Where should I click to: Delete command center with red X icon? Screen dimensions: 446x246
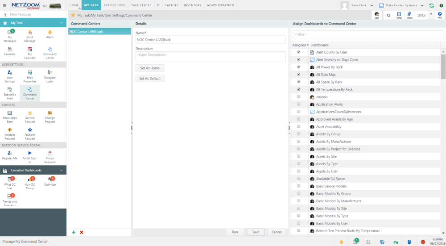tap(81, 232)
